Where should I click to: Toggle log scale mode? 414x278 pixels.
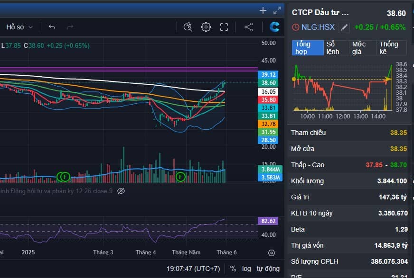click(x=246, y=269)
